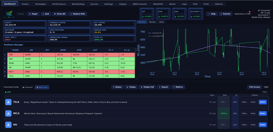The width and height of the screenshot is (273, 132).
Task: Open the Alerts tab
Action: click(x=172, y=4)
